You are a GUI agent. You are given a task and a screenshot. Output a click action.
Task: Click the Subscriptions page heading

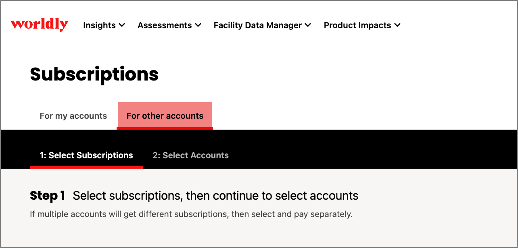pyautogui.click(x=94, y=74)
